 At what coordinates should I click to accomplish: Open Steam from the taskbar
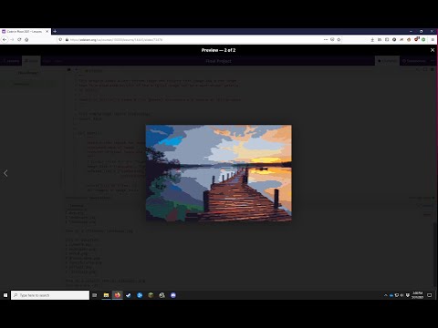pyautogui.click(x=129, y=295)
